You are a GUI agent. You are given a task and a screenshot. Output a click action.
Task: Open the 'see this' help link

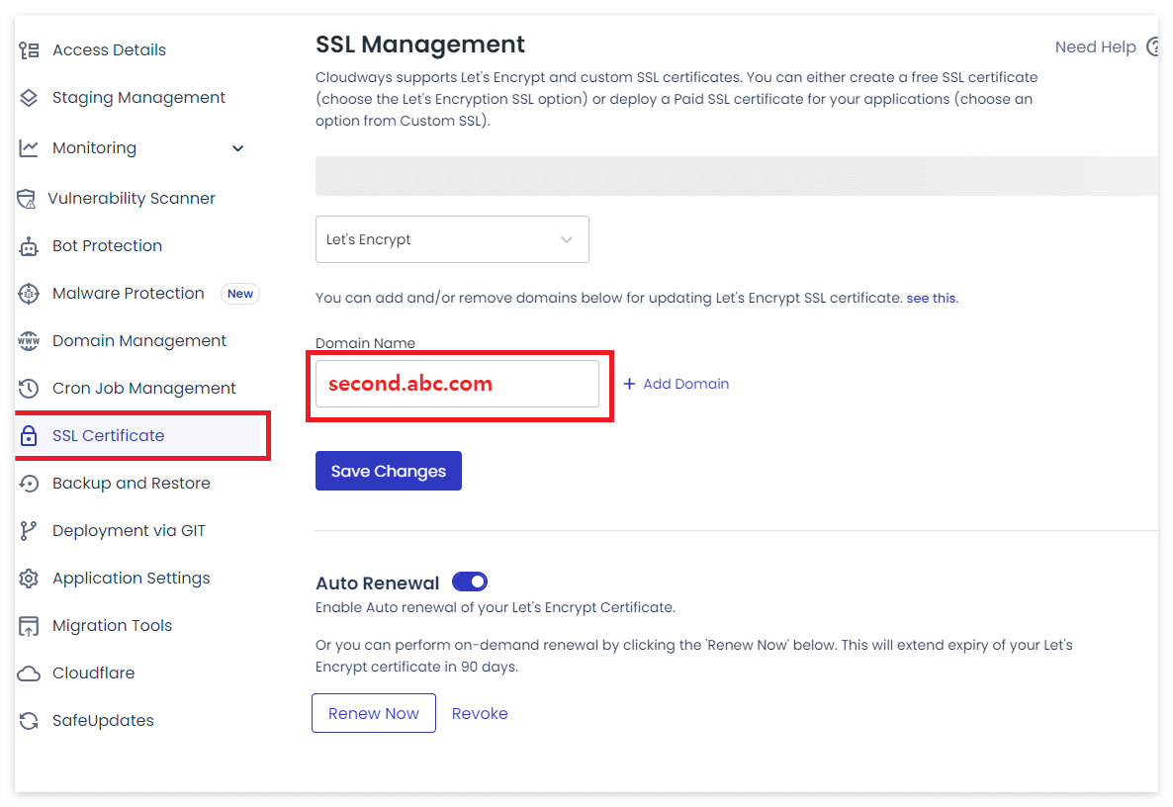click(x=932, y=298)
